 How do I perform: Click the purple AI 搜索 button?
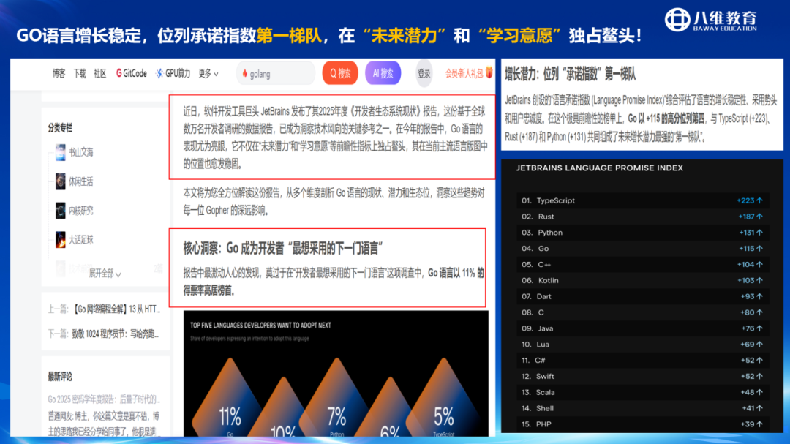[x=383, y=73]
